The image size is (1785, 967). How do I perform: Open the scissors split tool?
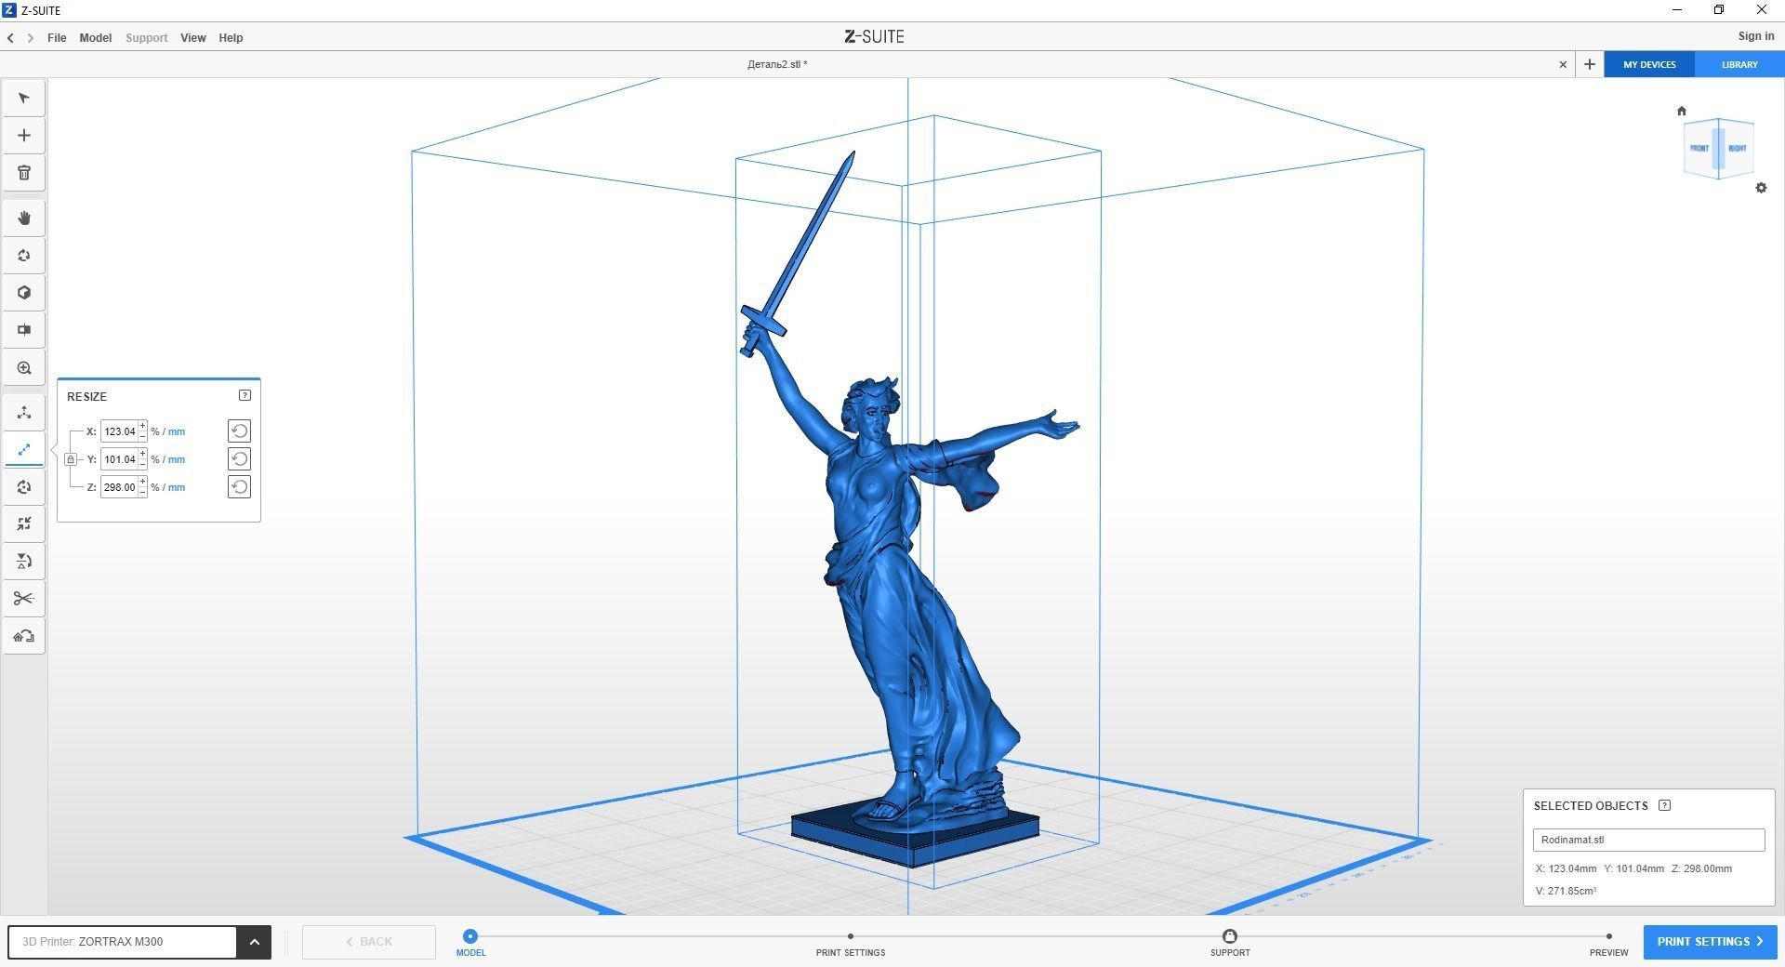tap(24, 599)
